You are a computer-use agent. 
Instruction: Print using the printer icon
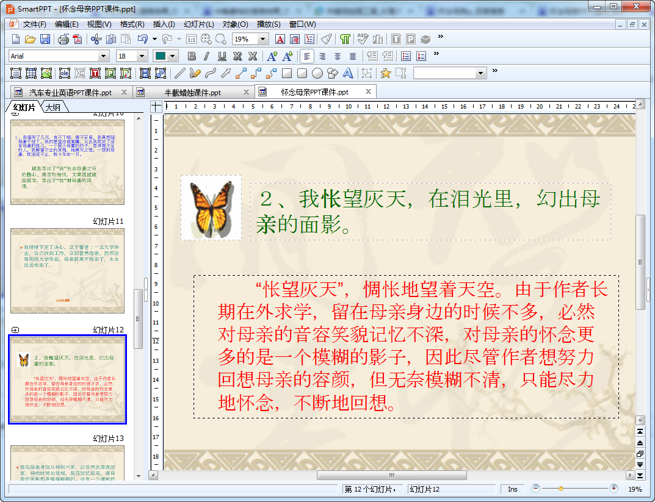pyautogui.click(x=63, y=39)
